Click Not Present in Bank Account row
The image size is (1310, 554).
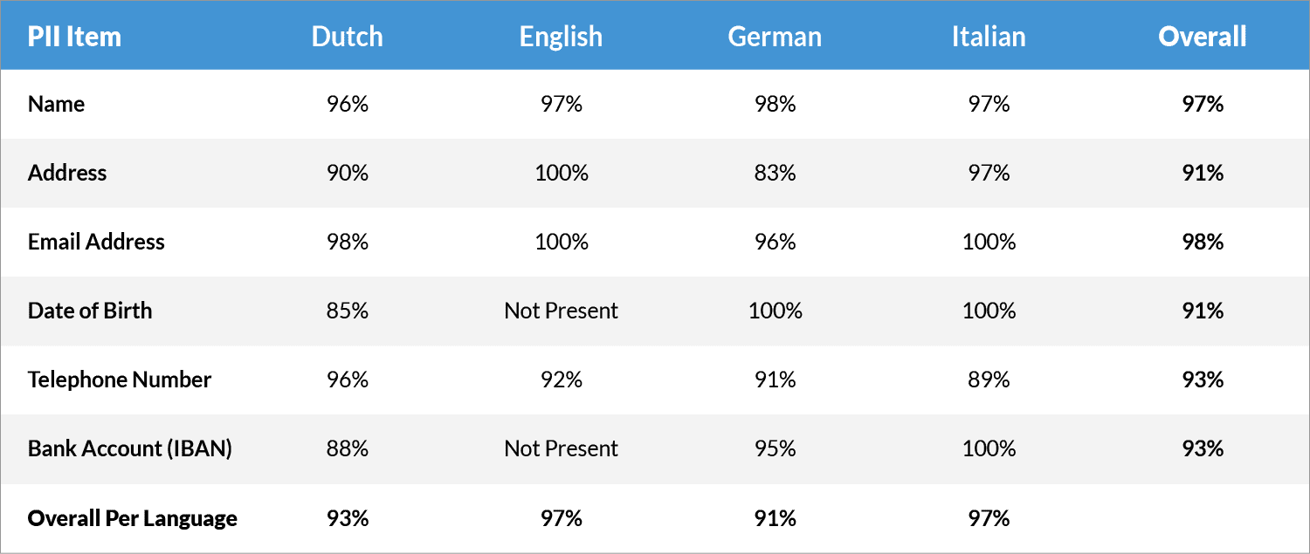[x=561, y=448]
